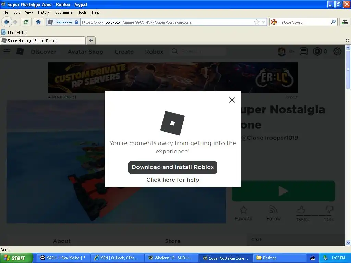The image size is (351, 263).
Task: Open the Desktop folder taskbar item
Action: point(280,258)
